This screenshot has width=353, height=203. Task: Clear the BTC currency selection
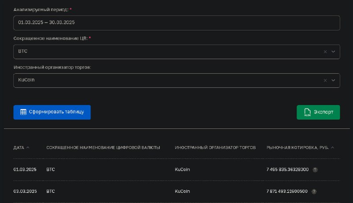coord(325,52)
